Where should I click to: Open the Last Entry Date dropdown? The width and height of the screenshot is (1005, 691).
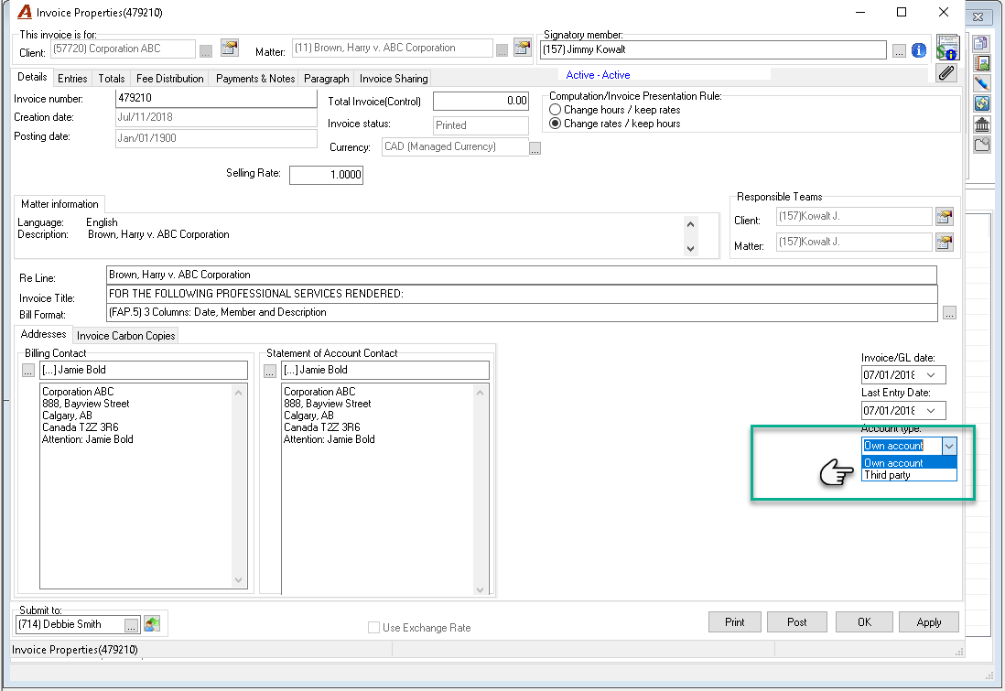(x=931, y=410)
